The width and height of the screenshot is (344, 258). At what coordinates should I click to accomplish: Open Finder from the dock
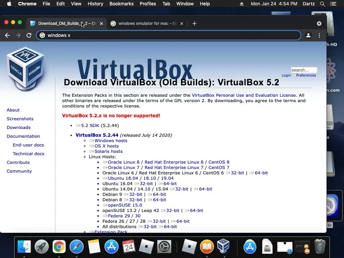pos(24,247)
